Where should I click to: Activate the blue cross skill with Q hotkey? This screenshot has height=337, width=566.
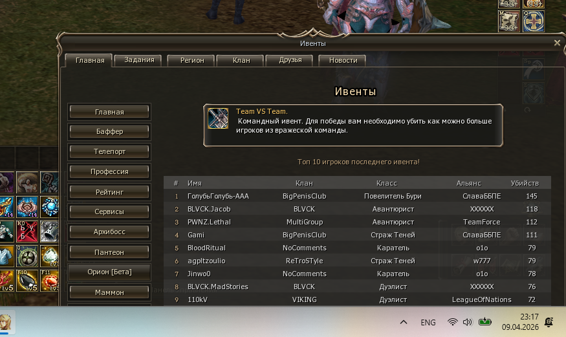[534, 21]
